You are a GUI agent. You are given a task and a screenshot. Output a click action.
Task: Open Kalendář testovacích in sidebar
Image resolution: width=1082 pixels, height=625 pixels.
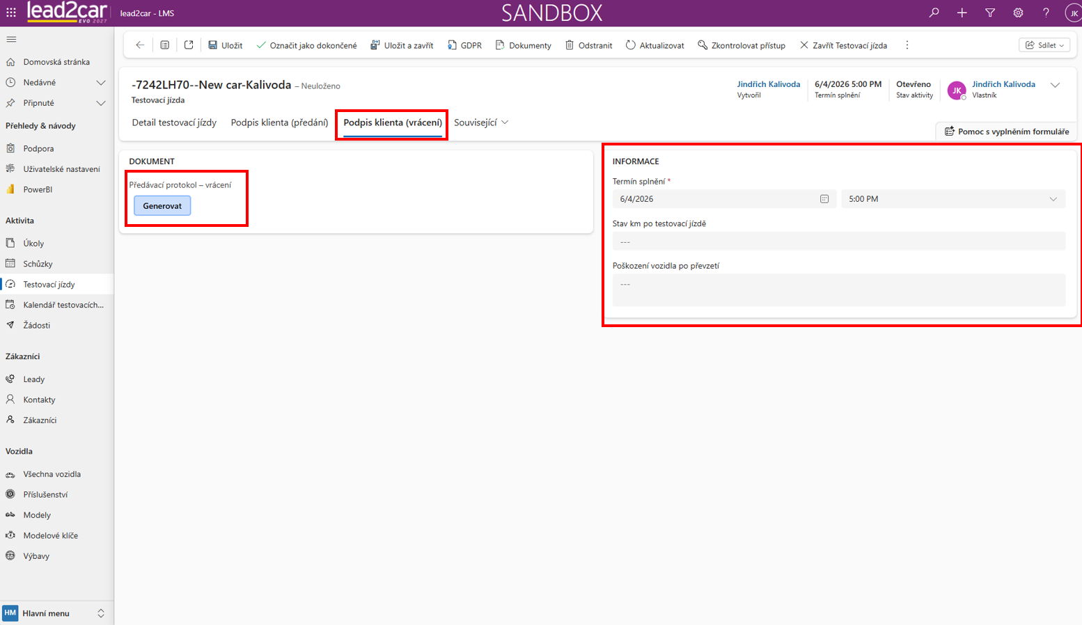[x=56, y=305]
